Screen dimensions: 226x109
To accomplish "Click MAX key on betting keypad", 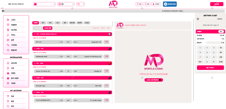I will pos(200,62).
